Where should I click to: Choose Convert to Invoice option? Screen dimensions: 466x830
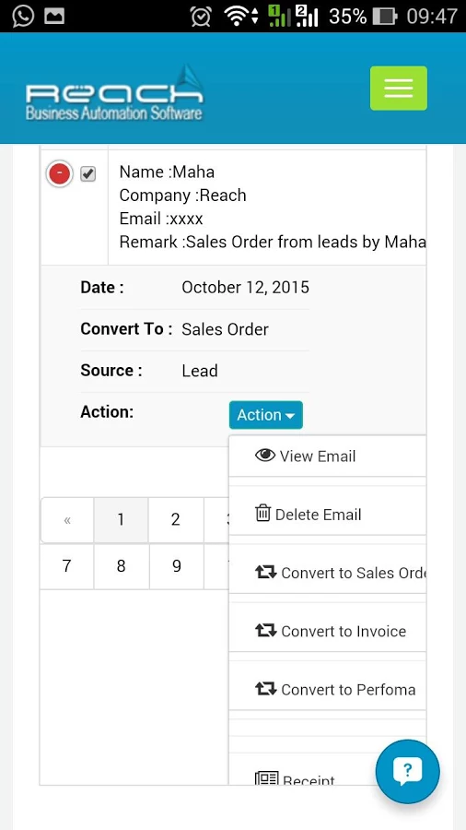(328, 631)
